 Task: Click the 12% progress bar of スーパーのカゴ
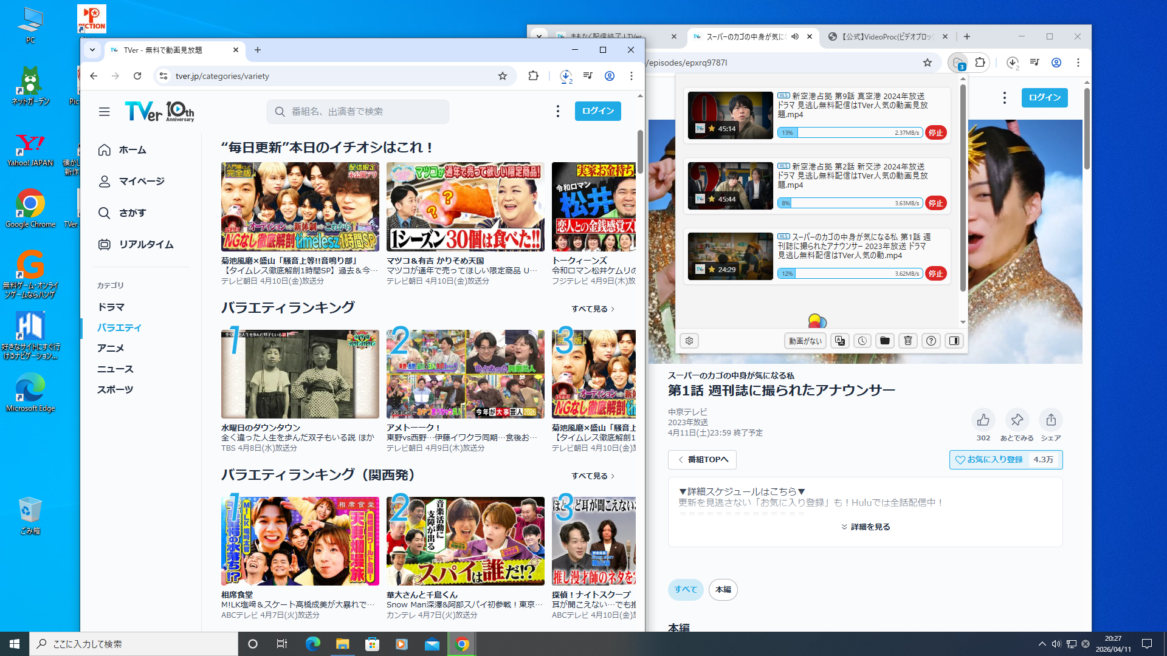[850, 273]
